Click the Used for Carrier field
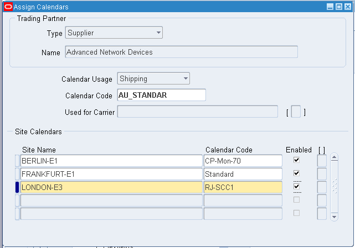355x248 pixels. [x=198, y=112]
